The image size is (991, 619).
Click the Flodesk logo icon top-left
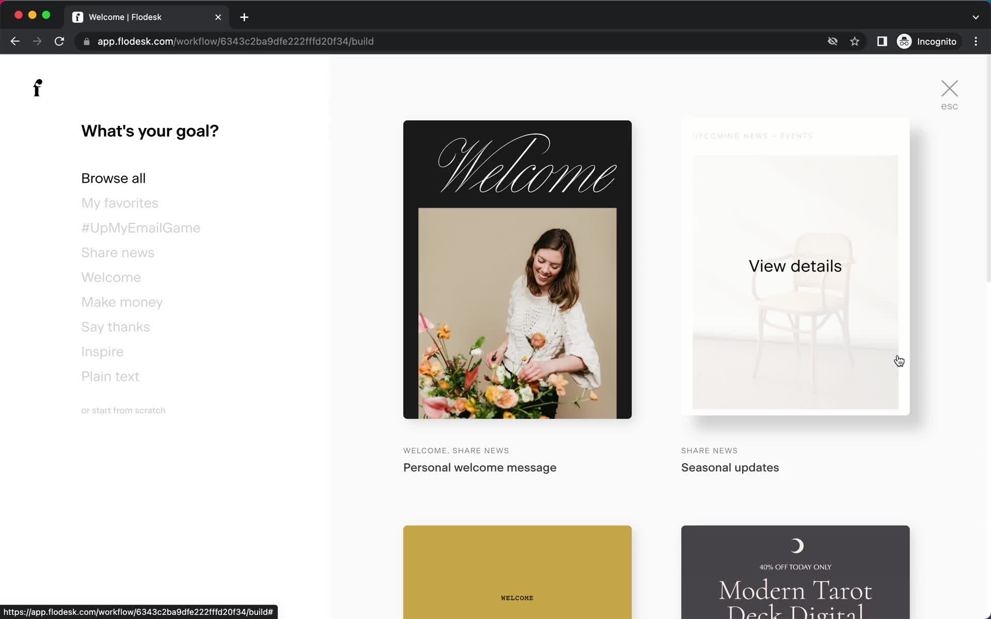(x=37, y=87)
